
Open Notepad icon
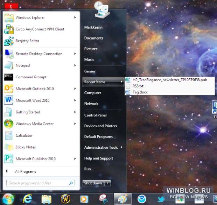click(x=9, y=65)
